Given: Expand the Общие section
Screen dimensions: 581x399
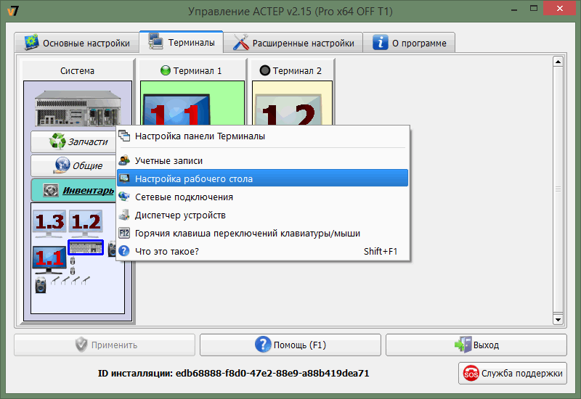Looking at the screenshot, I should (73, 166).
